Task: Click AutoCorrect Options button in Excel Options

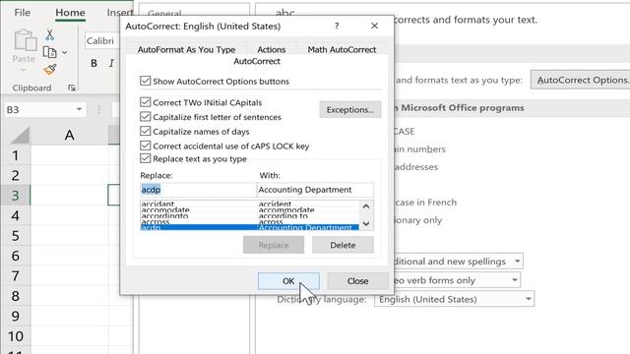Action: (x=581, y=80)
